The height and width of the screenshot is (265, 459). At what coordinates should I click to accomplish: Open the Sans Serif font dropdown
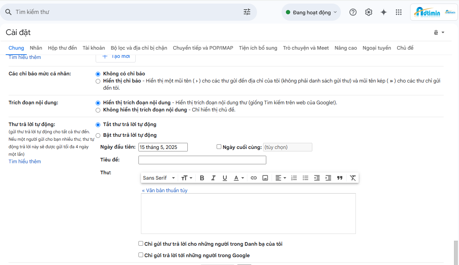159,178
